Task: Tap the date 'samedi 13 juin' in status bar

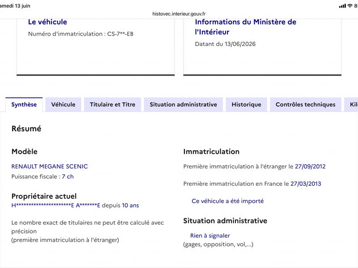Action: click(x=15, y=6)
